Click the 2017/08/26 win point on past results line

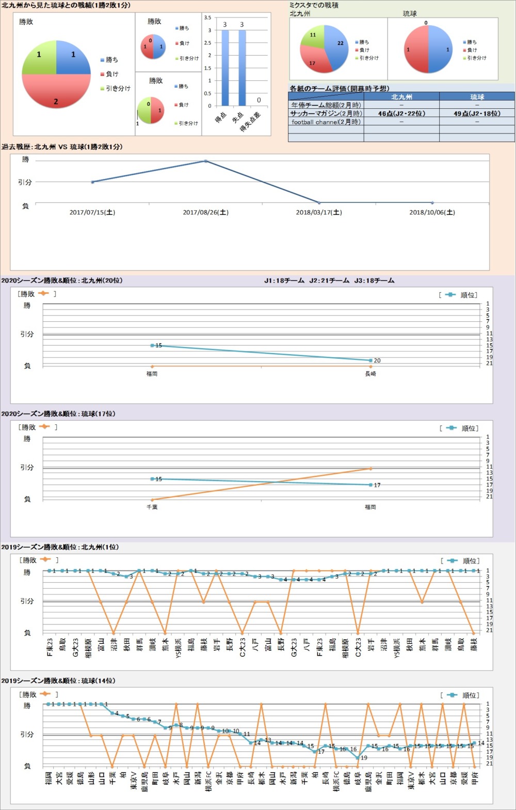[x=205, y=161]
